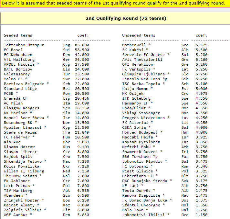
Task: Select 'BATE Borisov' team name
Action: pyautogui.click(x=18, y=69)
